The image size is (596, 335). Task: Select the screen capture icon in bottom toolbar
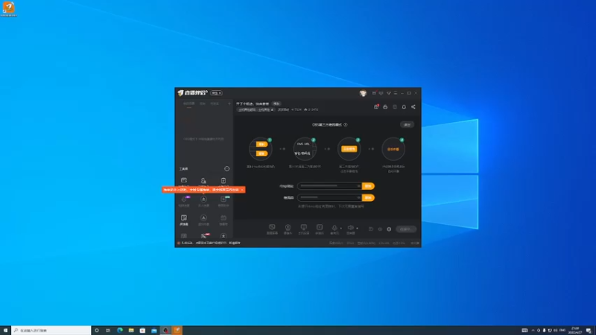click(x=272, y=228)
